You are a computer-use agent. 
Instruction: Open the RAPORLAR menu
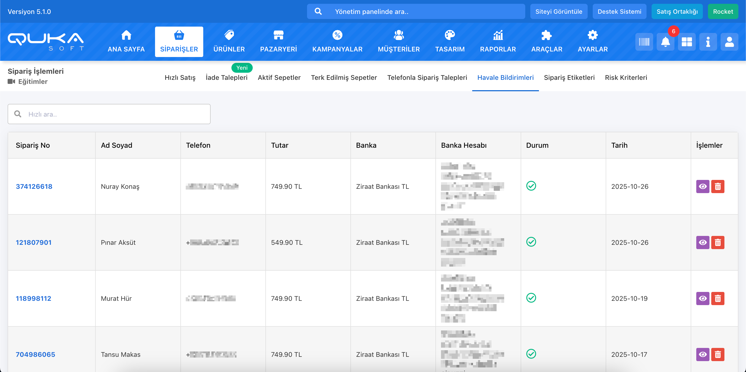[x=498, y=42]
